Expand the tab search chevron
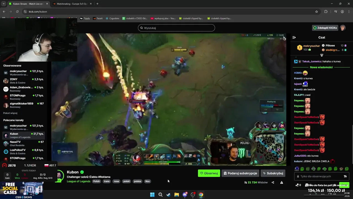This screenshot has height=199, width=353. 3,4
